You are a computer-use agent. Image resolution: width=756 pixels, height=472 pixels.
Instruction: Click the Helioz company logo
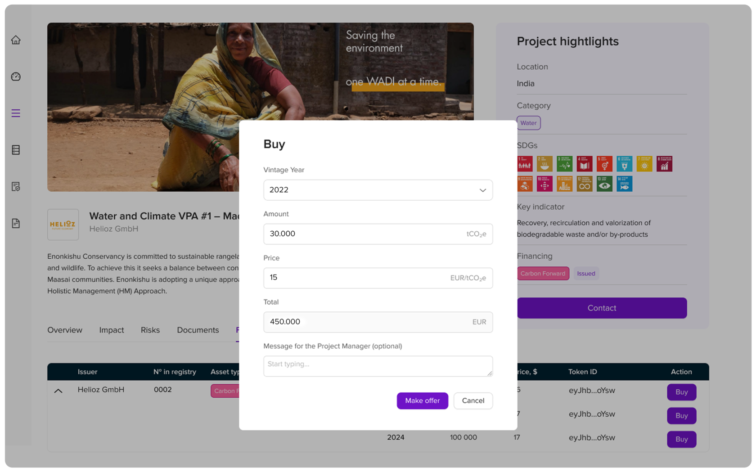(63, 224)
